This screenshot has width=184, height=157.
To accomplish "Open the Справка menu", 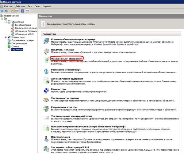I will tap(47, 6).
